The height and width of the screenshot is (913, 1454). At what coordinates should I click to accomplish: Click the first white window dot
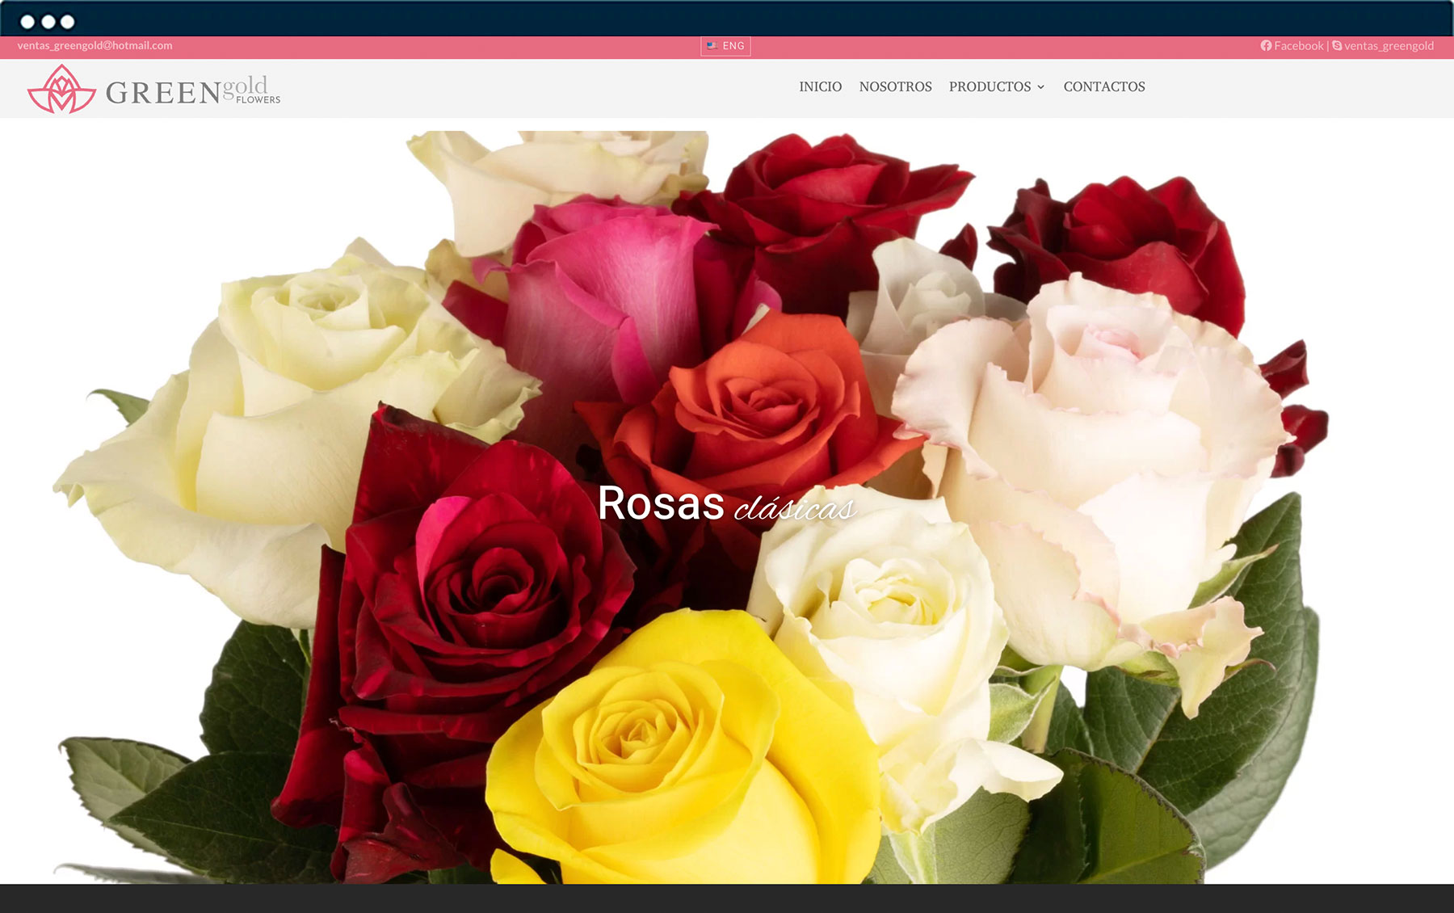(x=27, y=22)
